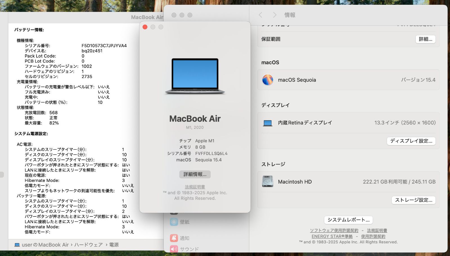Close the About This Mac window
This screenshot has width=450, height=256.
[x=145, y=27]
